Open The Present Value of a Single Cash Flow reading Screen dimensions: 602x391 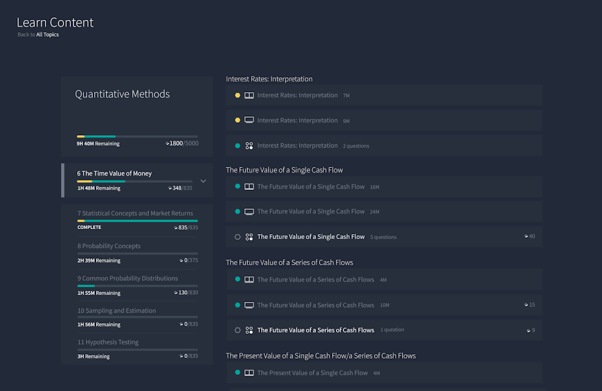point(312,373)
